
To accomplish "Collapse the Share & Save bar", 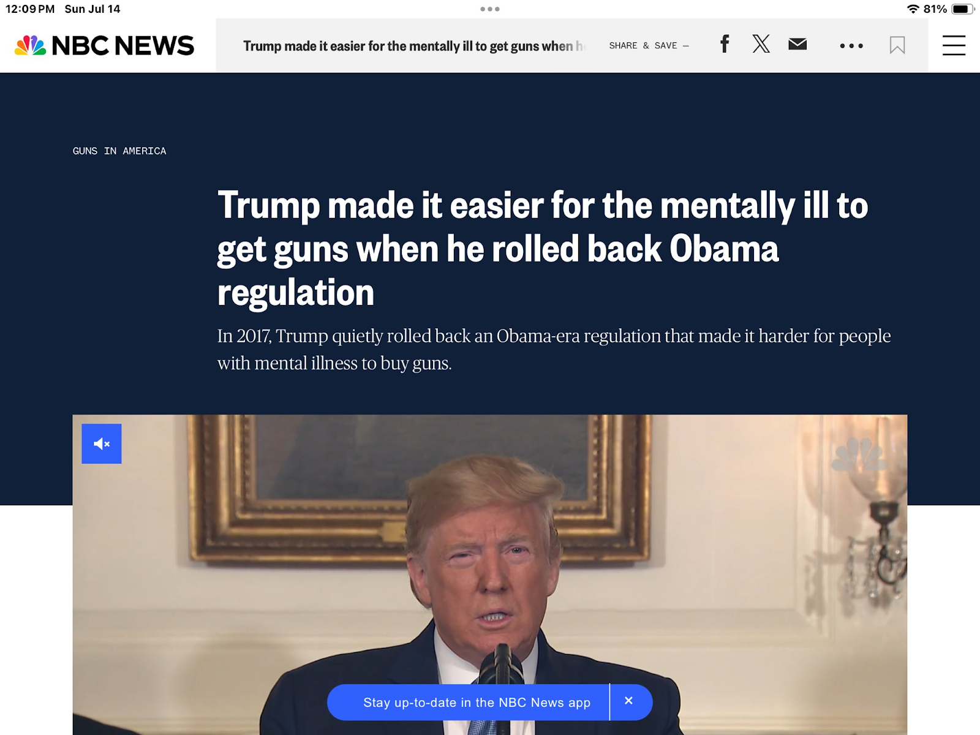I will 649,46.
